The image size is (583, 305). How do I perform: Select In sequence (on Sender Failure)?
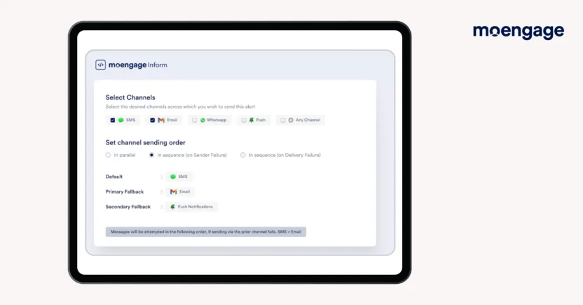tap(151, 155)
